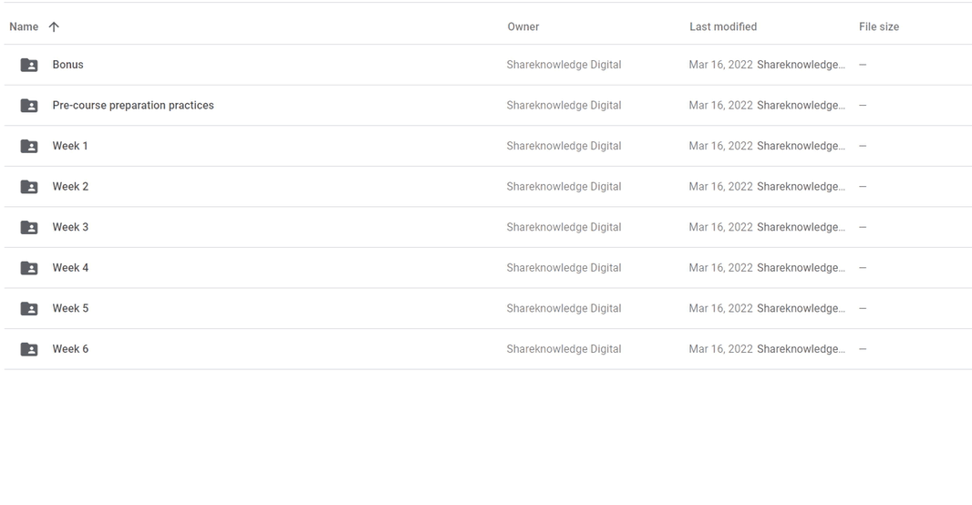Click Shareknowledge Digital owner on Week 2 row

(564, 187)
